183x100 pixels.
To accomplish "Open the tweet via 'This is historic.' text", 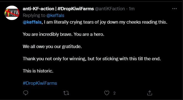I will coord(38,71).
